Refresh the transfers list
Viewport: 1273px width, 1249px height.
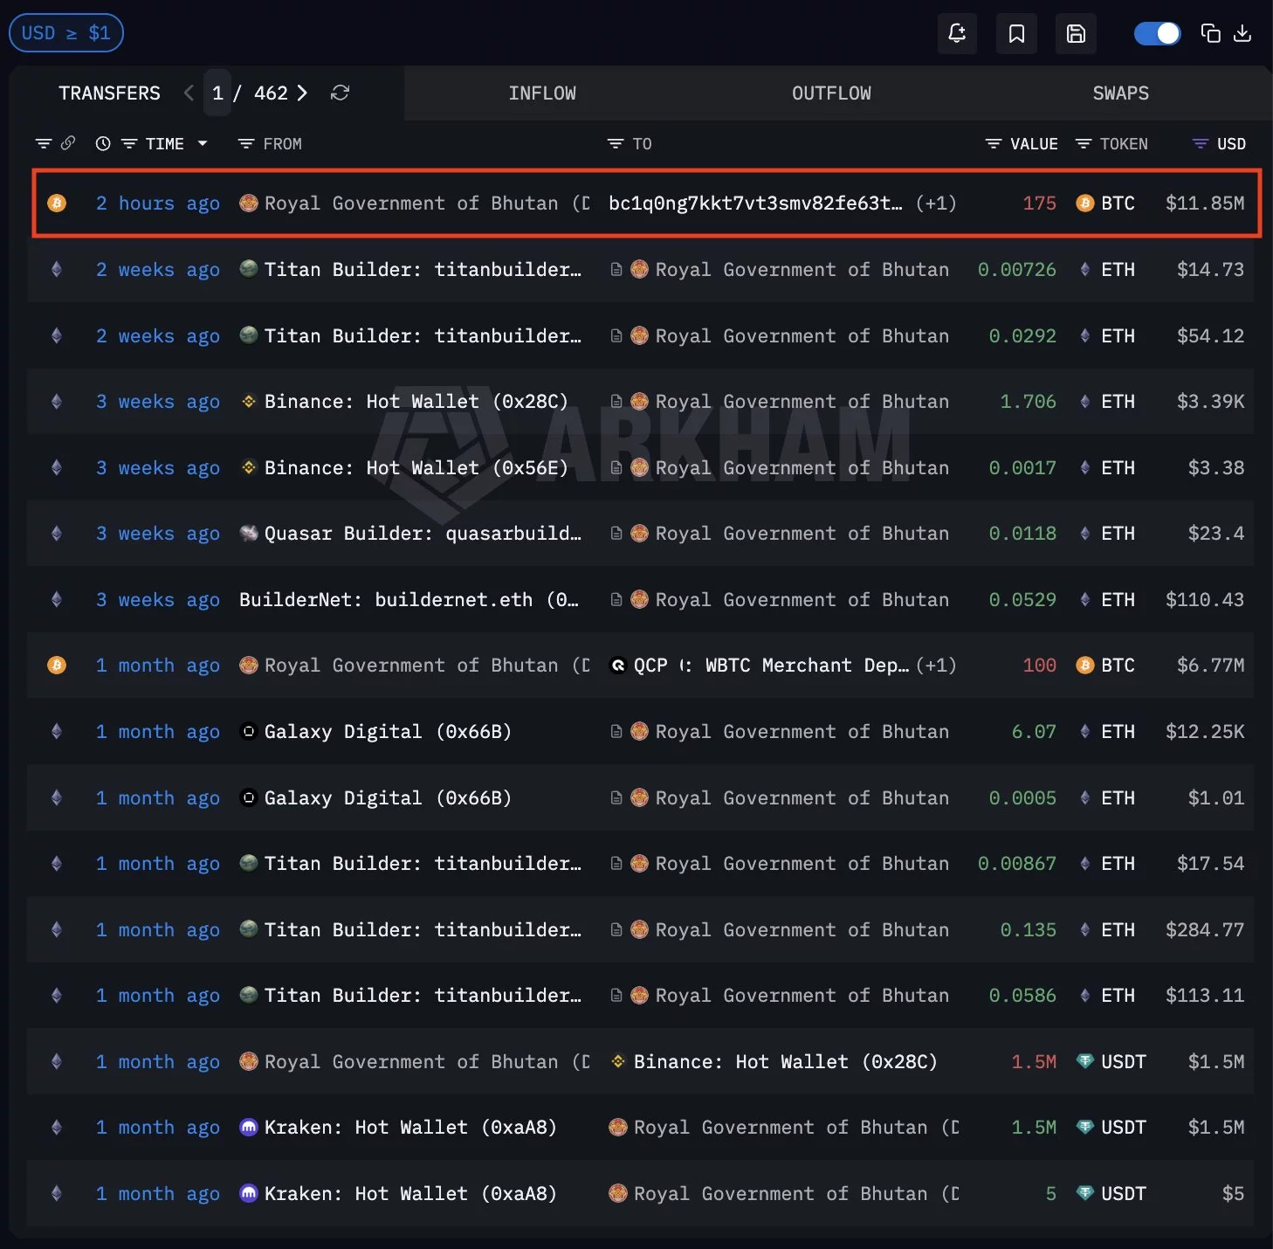coord(340,93)
